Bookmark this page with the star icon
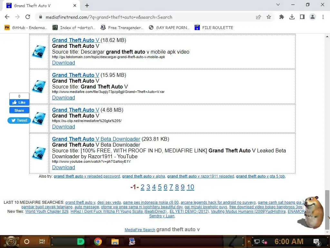This screenshot has width=330, height=248. coord(269,17)
